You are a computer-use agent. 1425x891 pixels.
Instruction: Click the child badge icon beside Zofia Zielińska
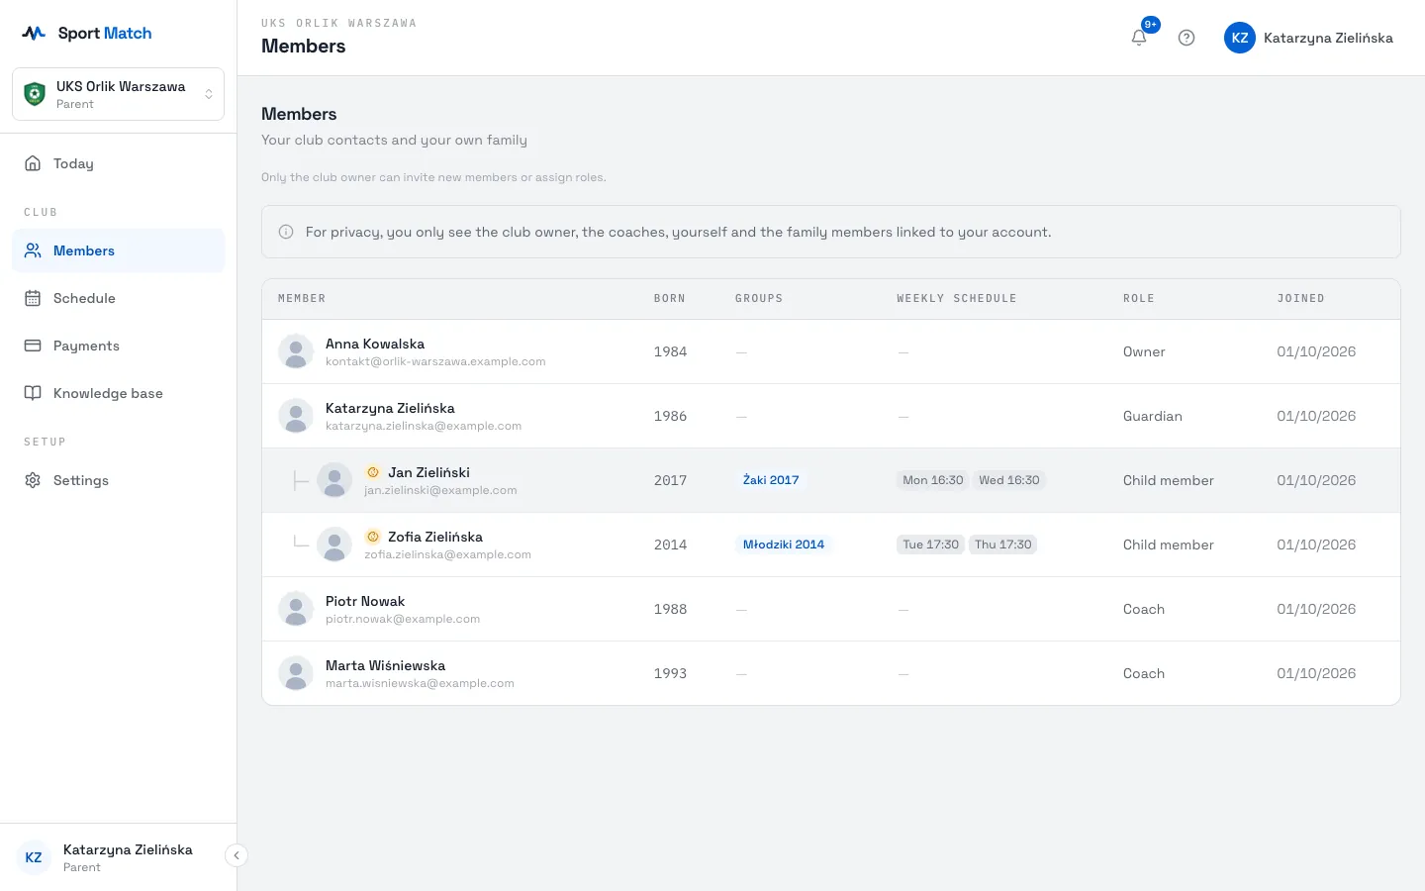(x=373, y=537)
